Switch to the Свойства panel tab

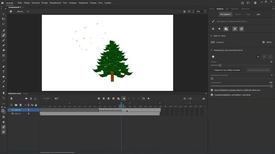(x=220, y=9)
